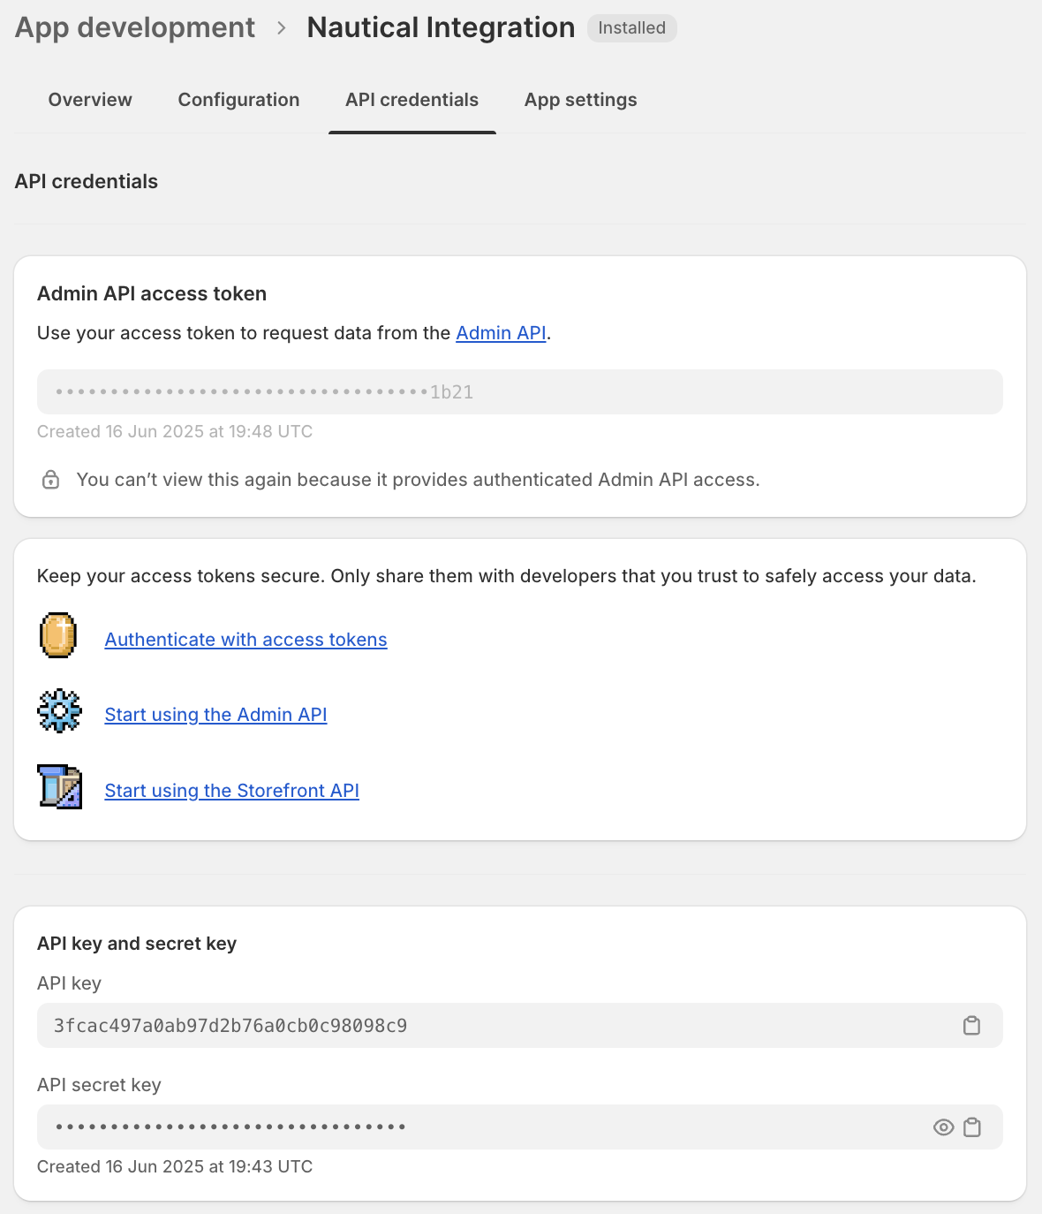Screen dimensions: 1042x1214
Task: Open Authenticate with access tokens link
Action: [x=245, y=640]
